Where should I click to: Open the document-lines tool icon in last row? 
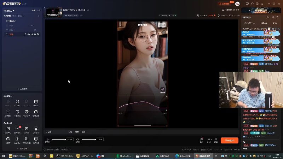[36, 139]
